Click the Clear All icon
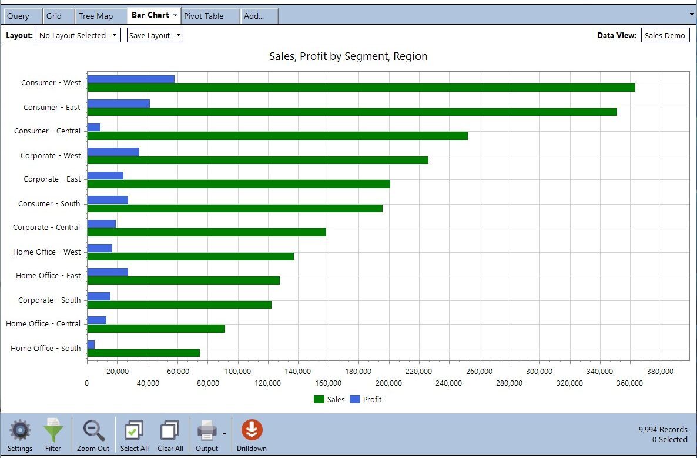The image size is (697, 458). (x=170, y=431)
